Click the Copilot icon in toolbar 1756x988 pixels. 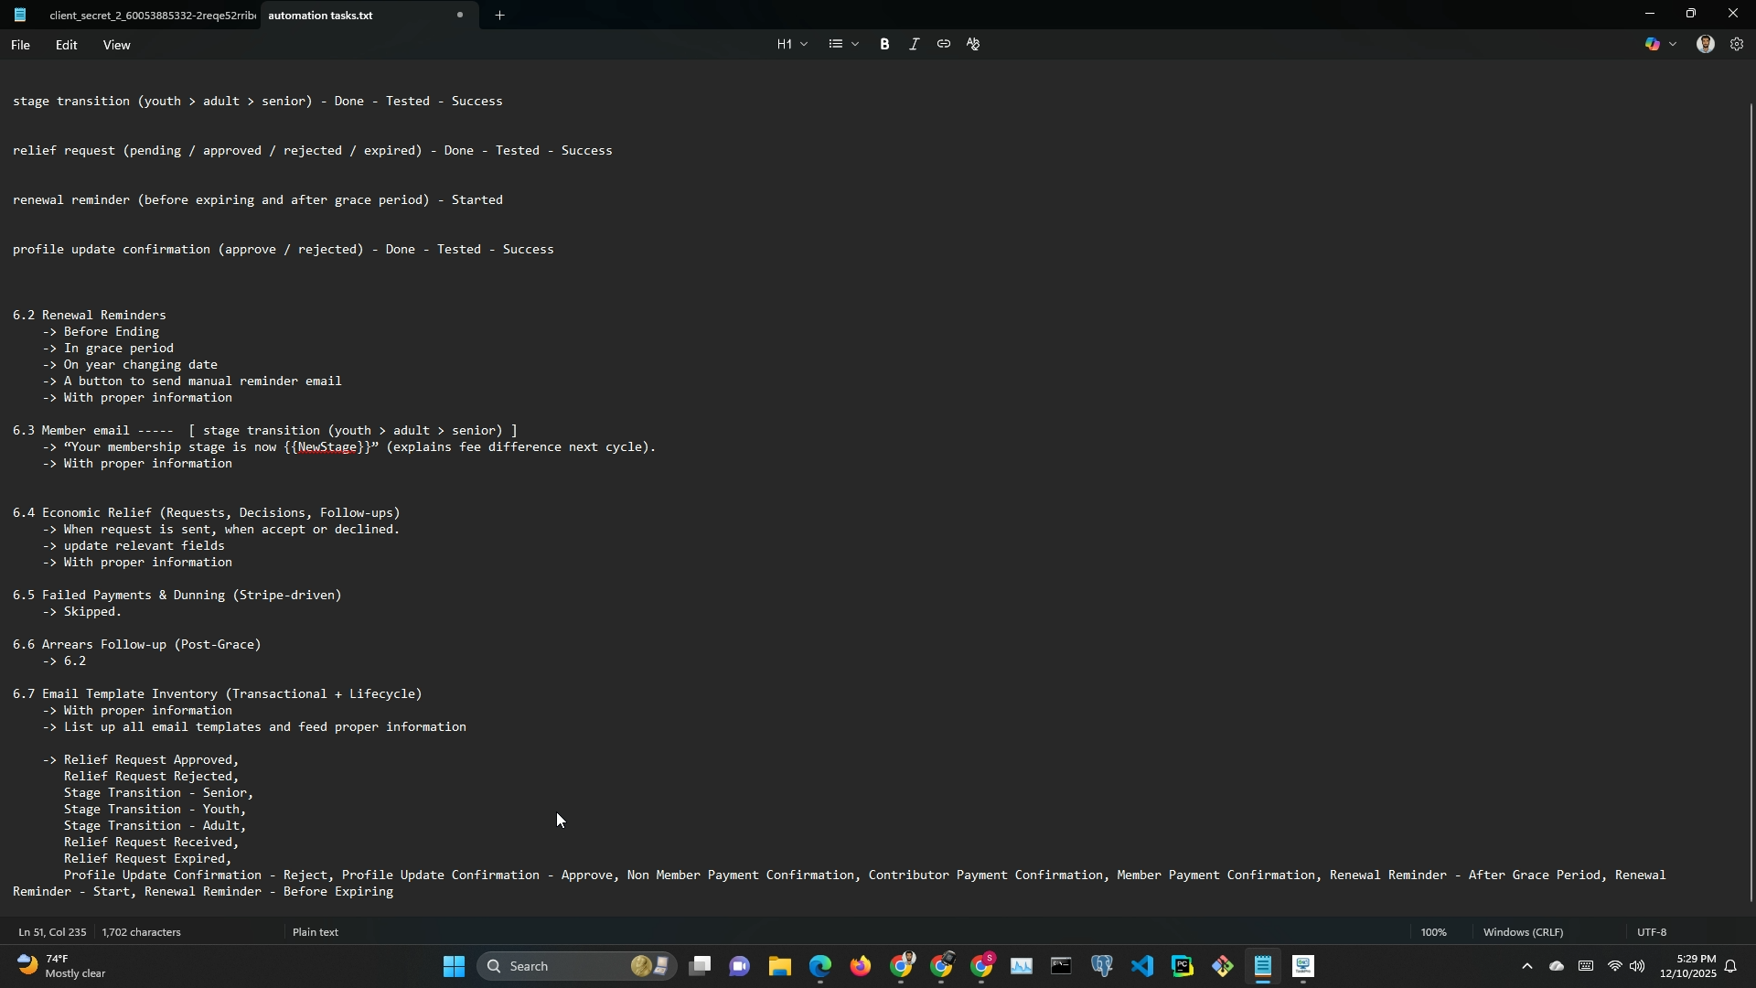[1653, 44]
